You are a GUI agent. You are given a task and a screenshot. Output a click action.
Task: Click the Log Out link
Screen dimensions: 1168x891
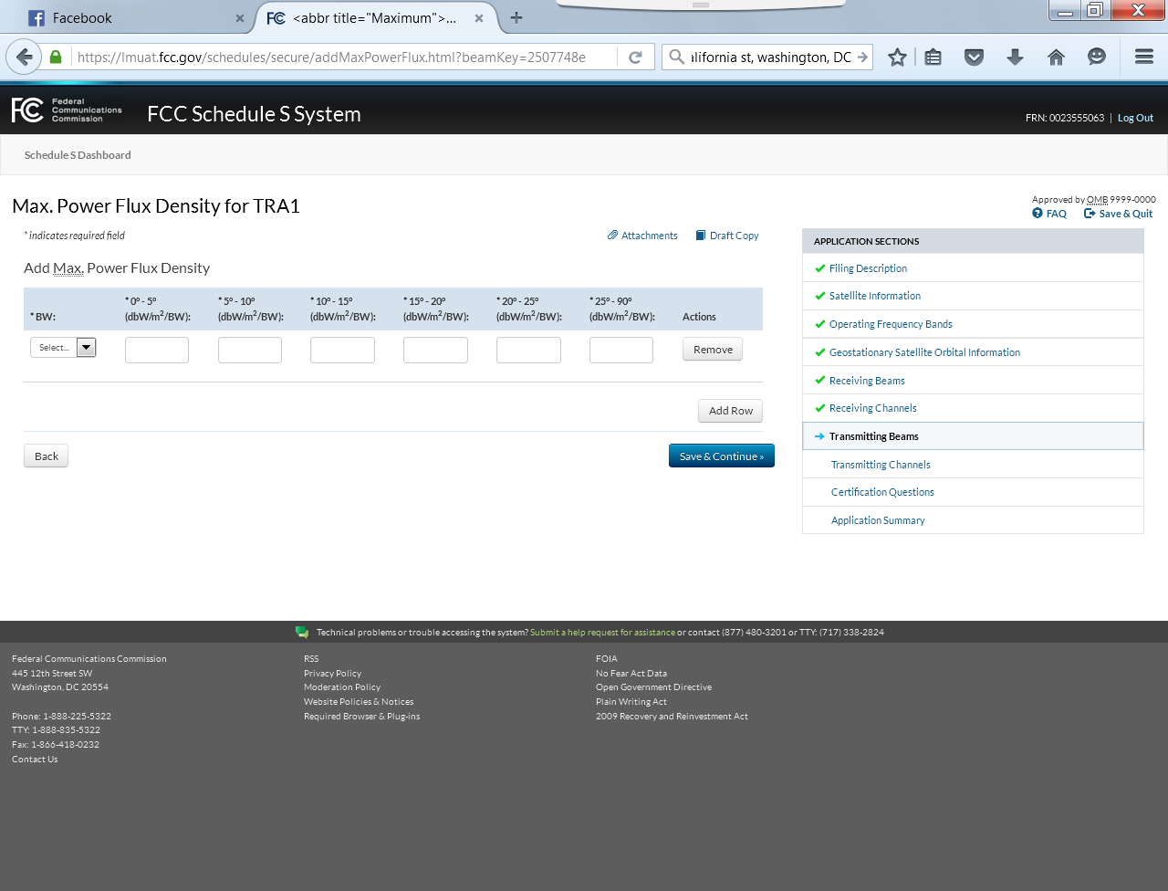(x=1135, y=118)
